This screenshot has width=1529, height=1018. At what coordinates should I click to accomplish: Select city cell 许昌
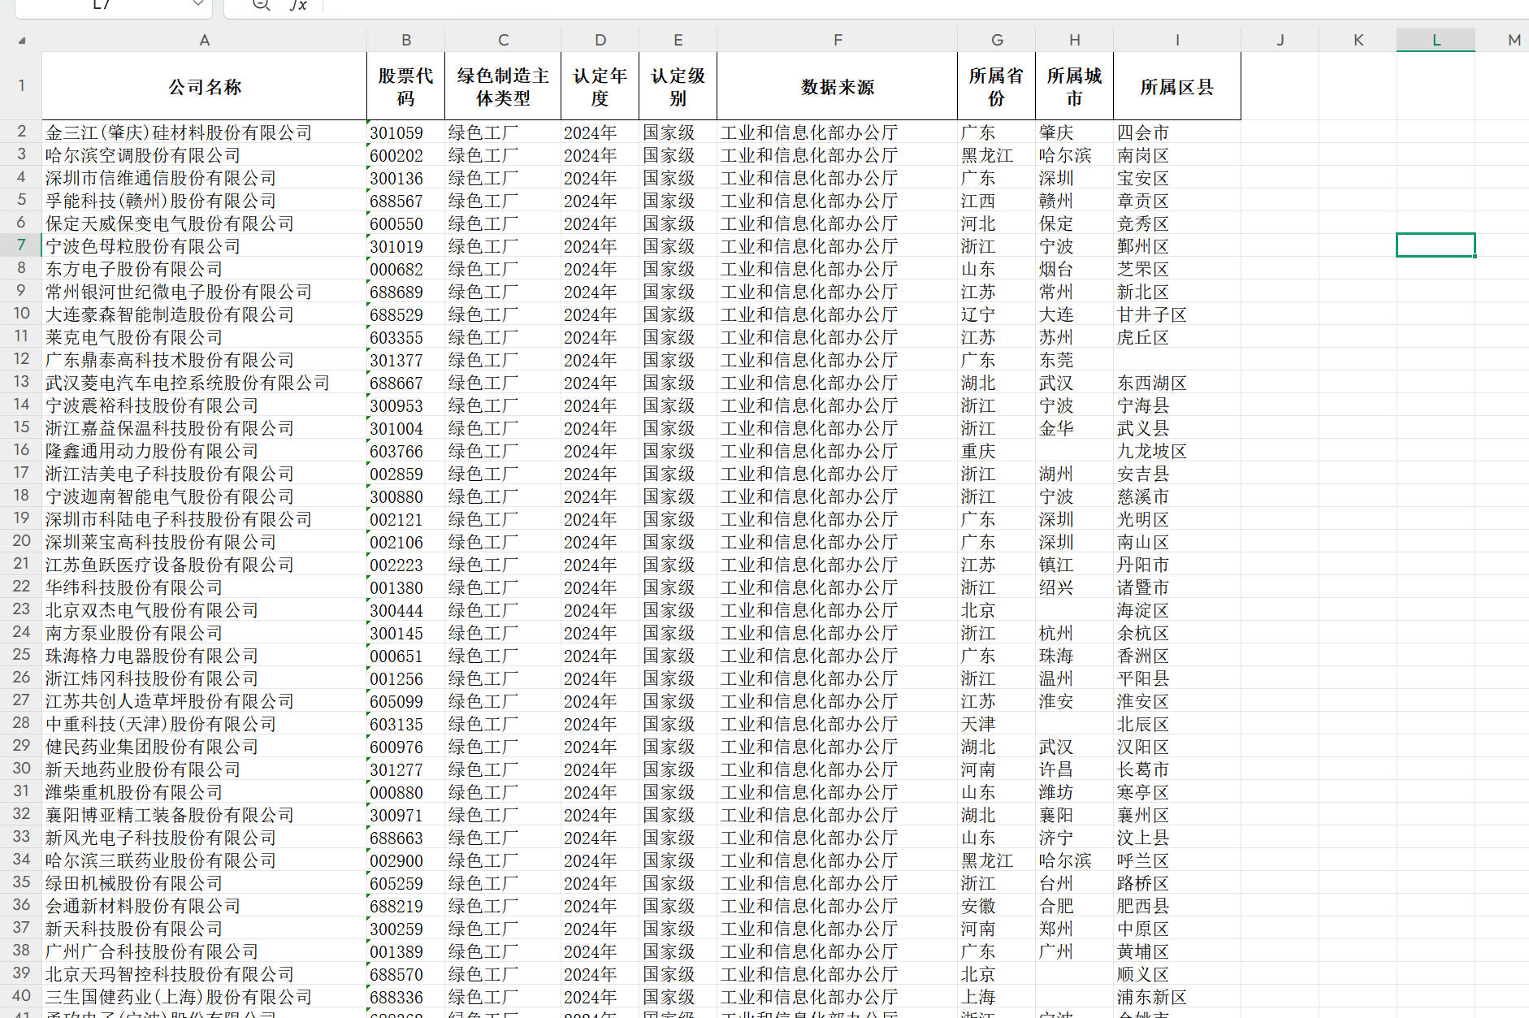[x=1074, y=769]
